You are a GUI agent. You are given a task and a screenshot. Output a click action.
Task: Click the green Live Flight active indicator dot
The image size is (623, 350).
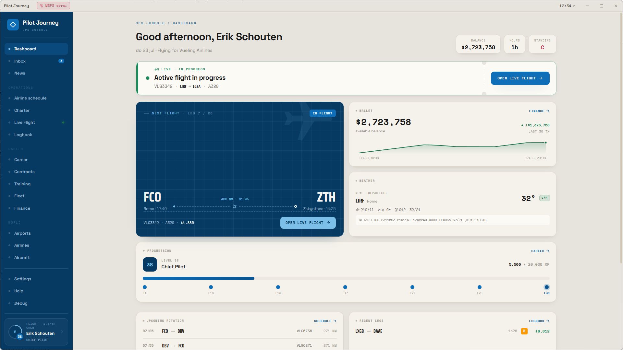[x=63, y=122]
